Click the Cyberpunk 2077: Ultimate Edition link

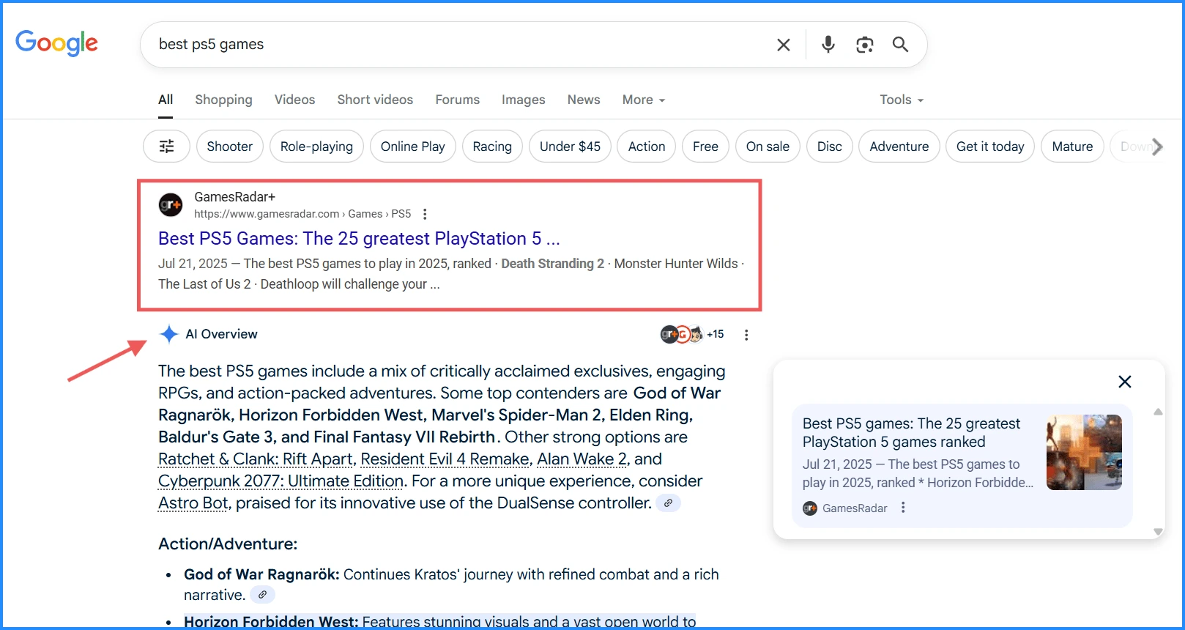click(281, 481)
